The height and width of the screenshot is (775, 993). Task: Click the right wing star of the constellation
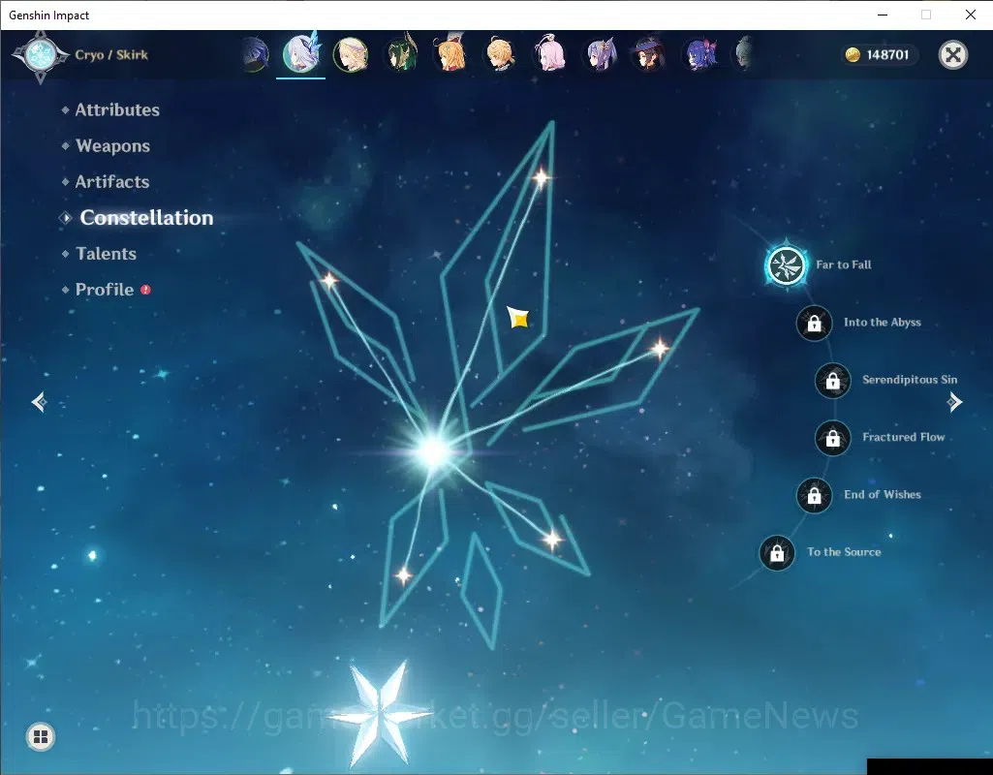[660, 348]
